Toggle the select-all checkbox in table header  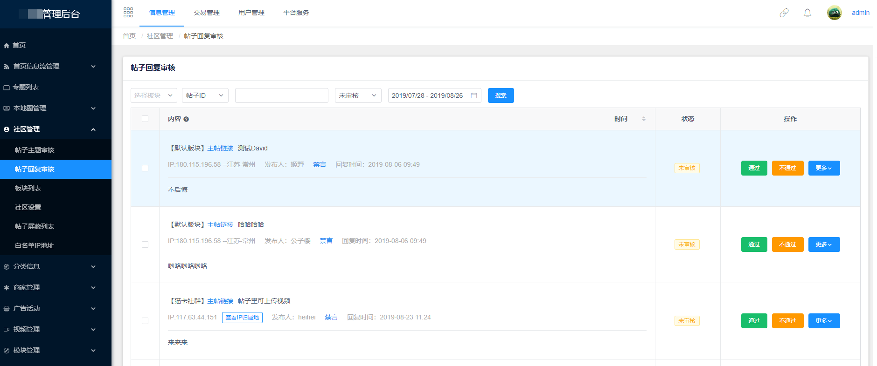click(145, 119)
